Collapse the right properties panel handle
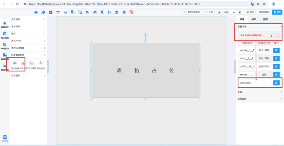The image size is (284, 146). click(x=235, y=67)
